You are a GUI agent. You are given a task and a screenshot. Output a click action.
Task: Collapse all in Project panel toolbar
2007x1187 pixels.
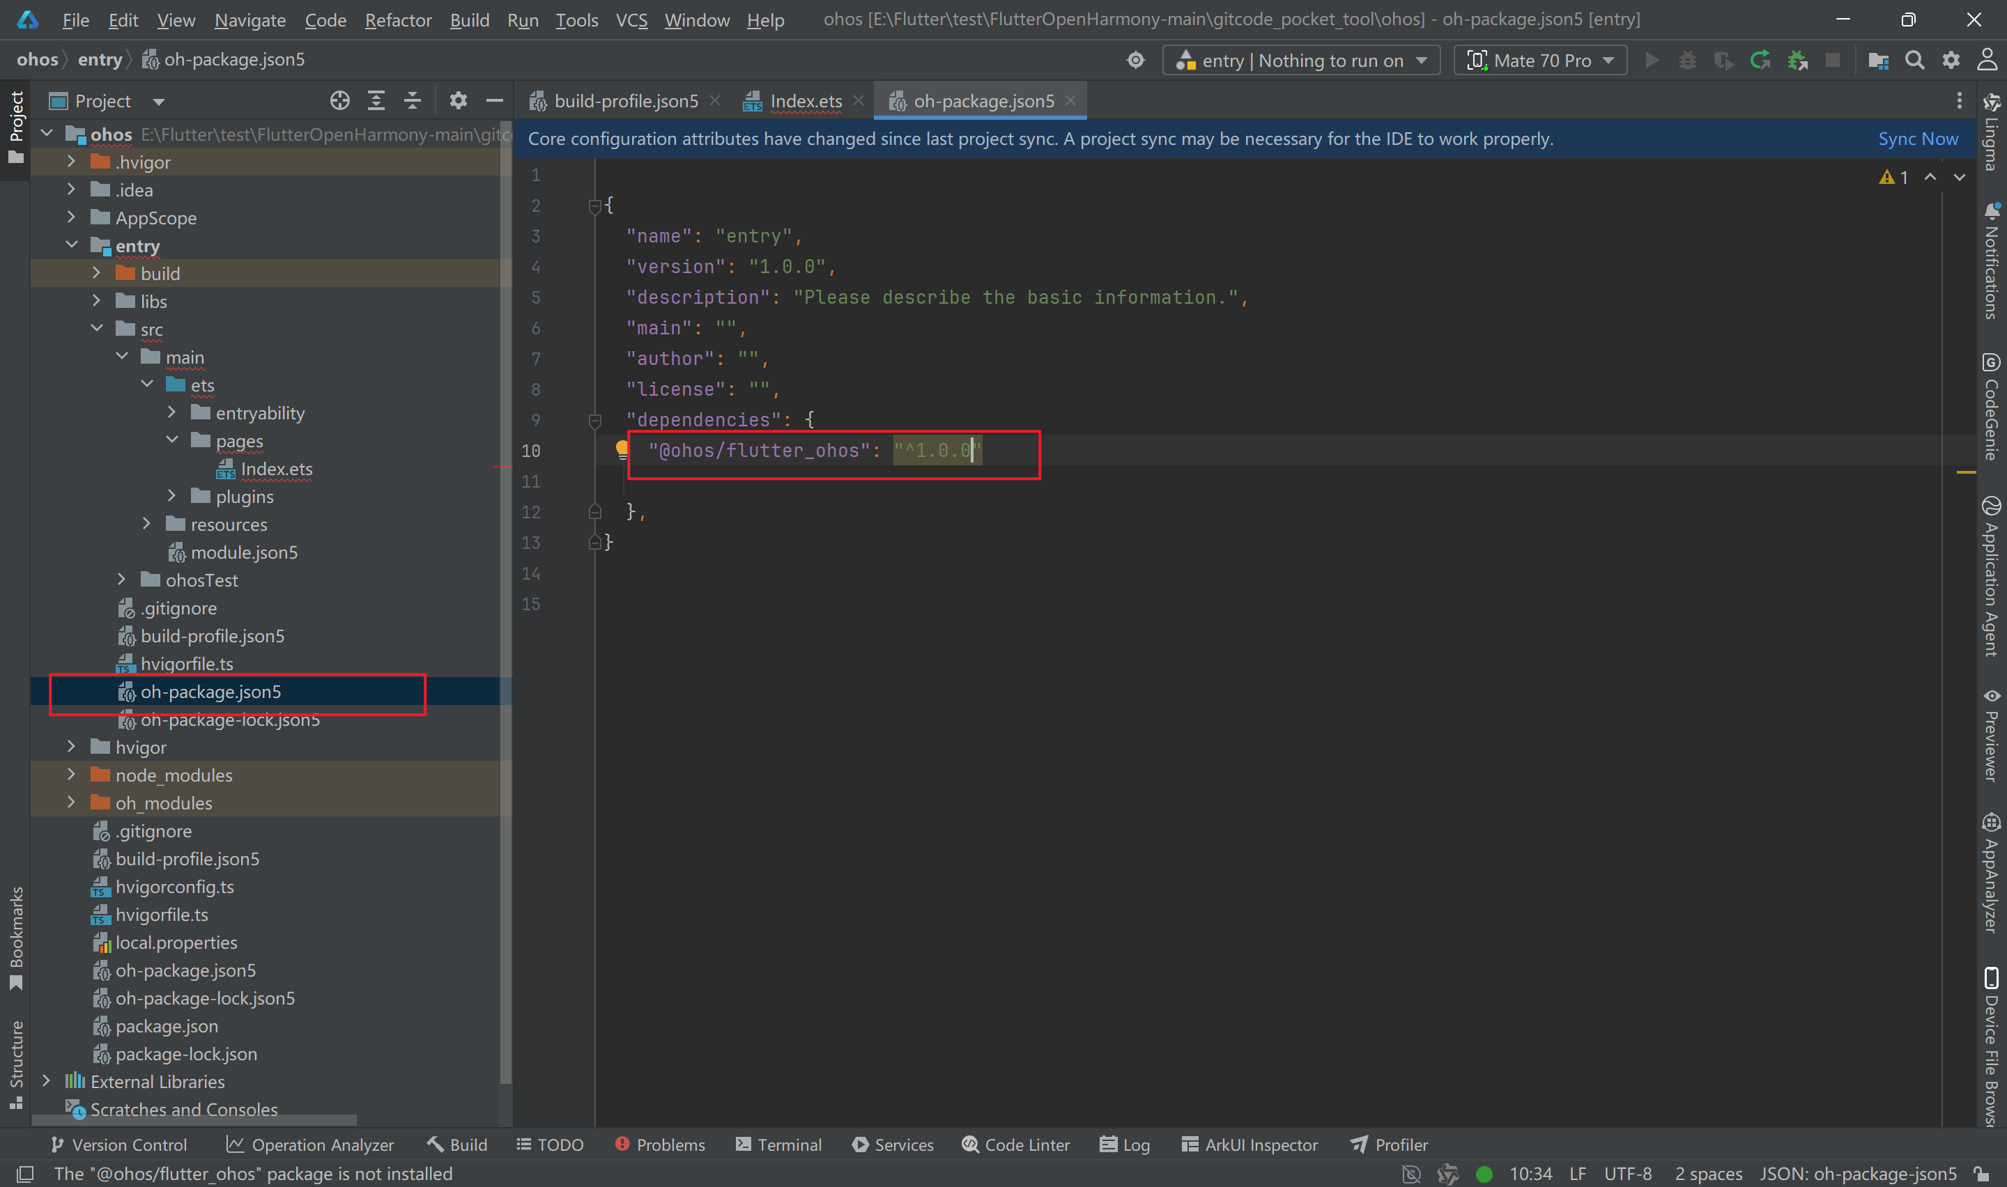(x=412, y=101)
